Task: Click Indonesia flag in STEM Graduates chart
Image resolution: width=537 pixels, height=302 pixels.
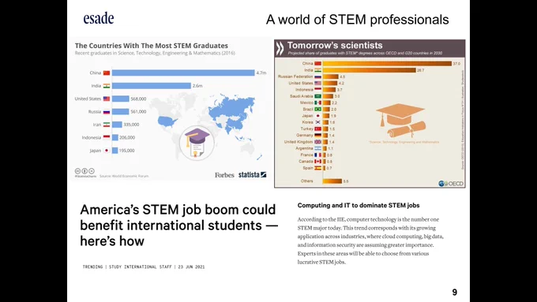Action: tap(107, 137)
